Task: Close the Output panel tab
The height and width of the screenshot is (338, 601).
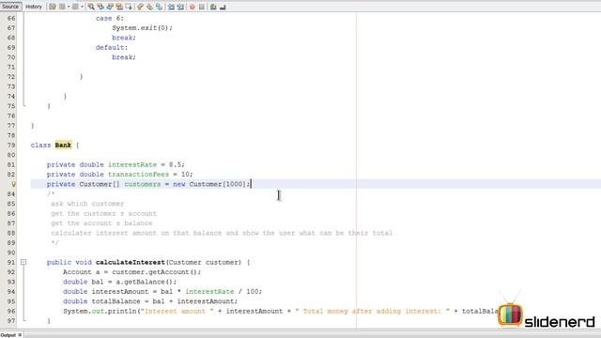Action: pos(20,335)
